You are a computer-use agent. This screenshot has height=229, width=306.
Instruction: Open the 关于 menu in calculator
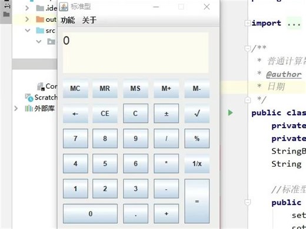89,20
